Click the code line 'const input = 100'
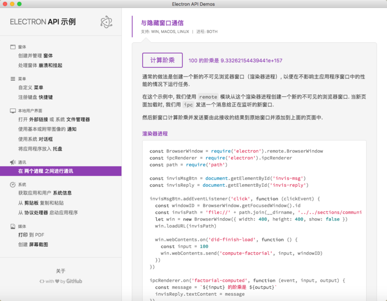387x301 pixels. click(184, 246)
